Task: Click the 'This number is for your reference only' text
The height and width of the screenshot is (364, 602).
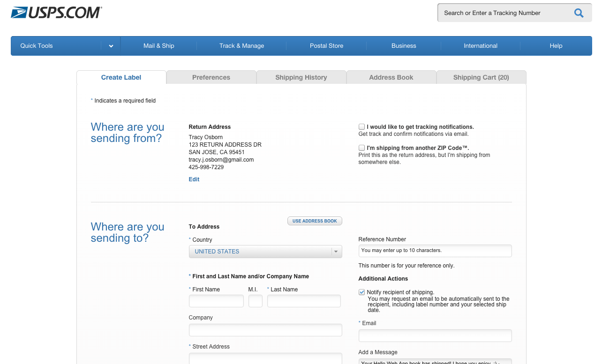Action: (406, 266)
